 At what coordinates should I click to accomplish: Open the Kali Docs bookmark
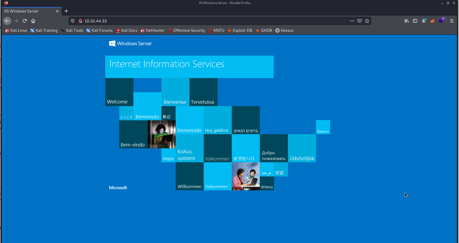click(127, 30)
